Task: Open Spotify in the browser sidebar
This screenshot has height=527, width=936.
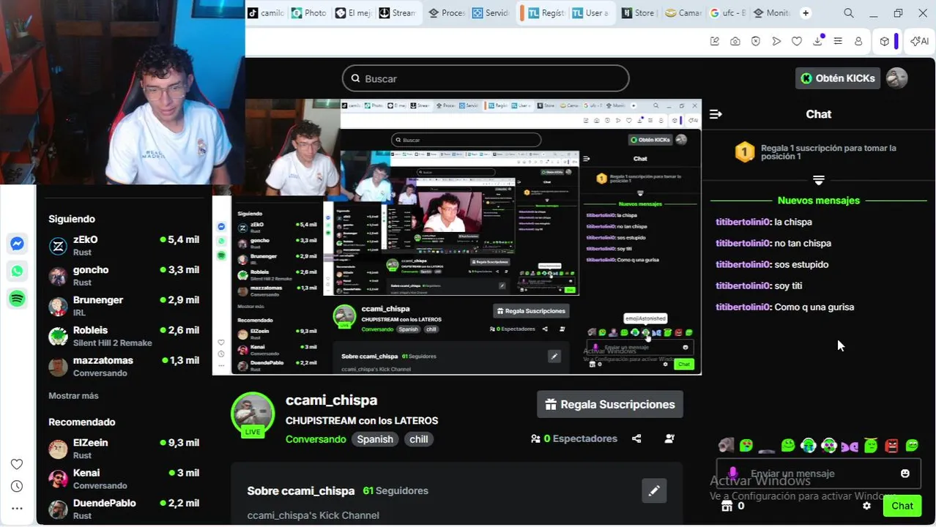Action: pos(18,299)
